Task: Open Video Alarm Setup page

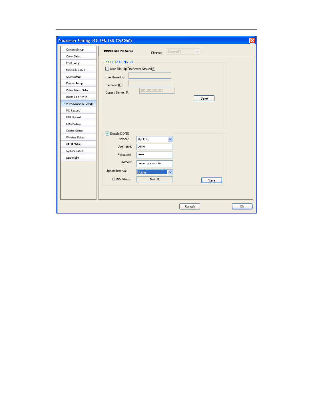Action: coord(78,90)
